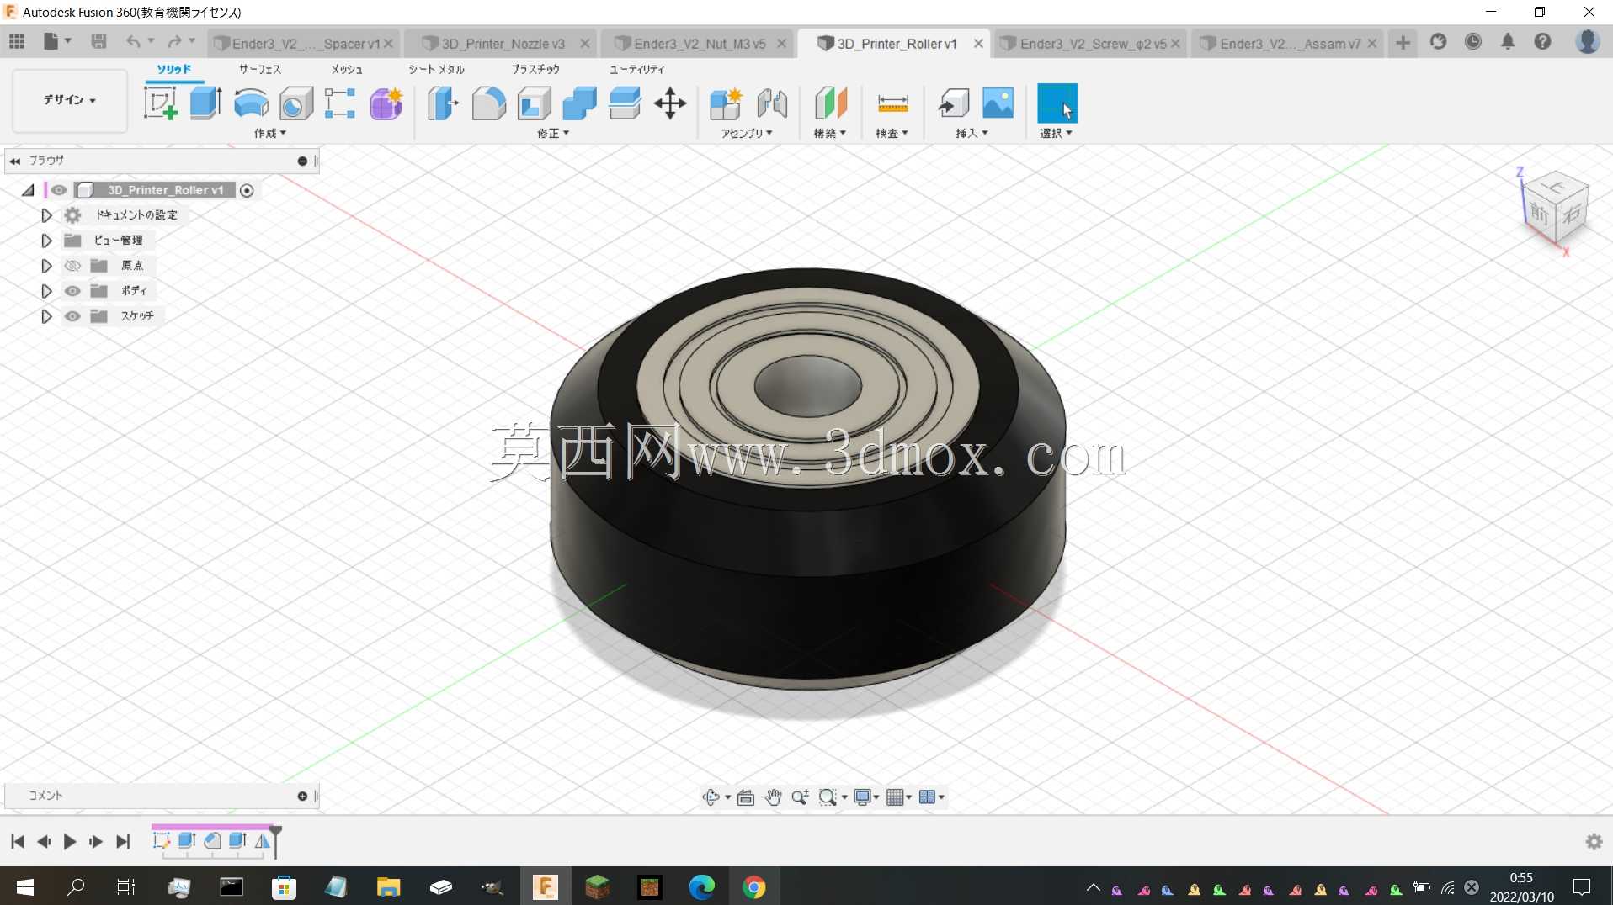This screenshot has height=905, width=1613.
Task: Select the Hole tool
Action: (x=295, y=103)
